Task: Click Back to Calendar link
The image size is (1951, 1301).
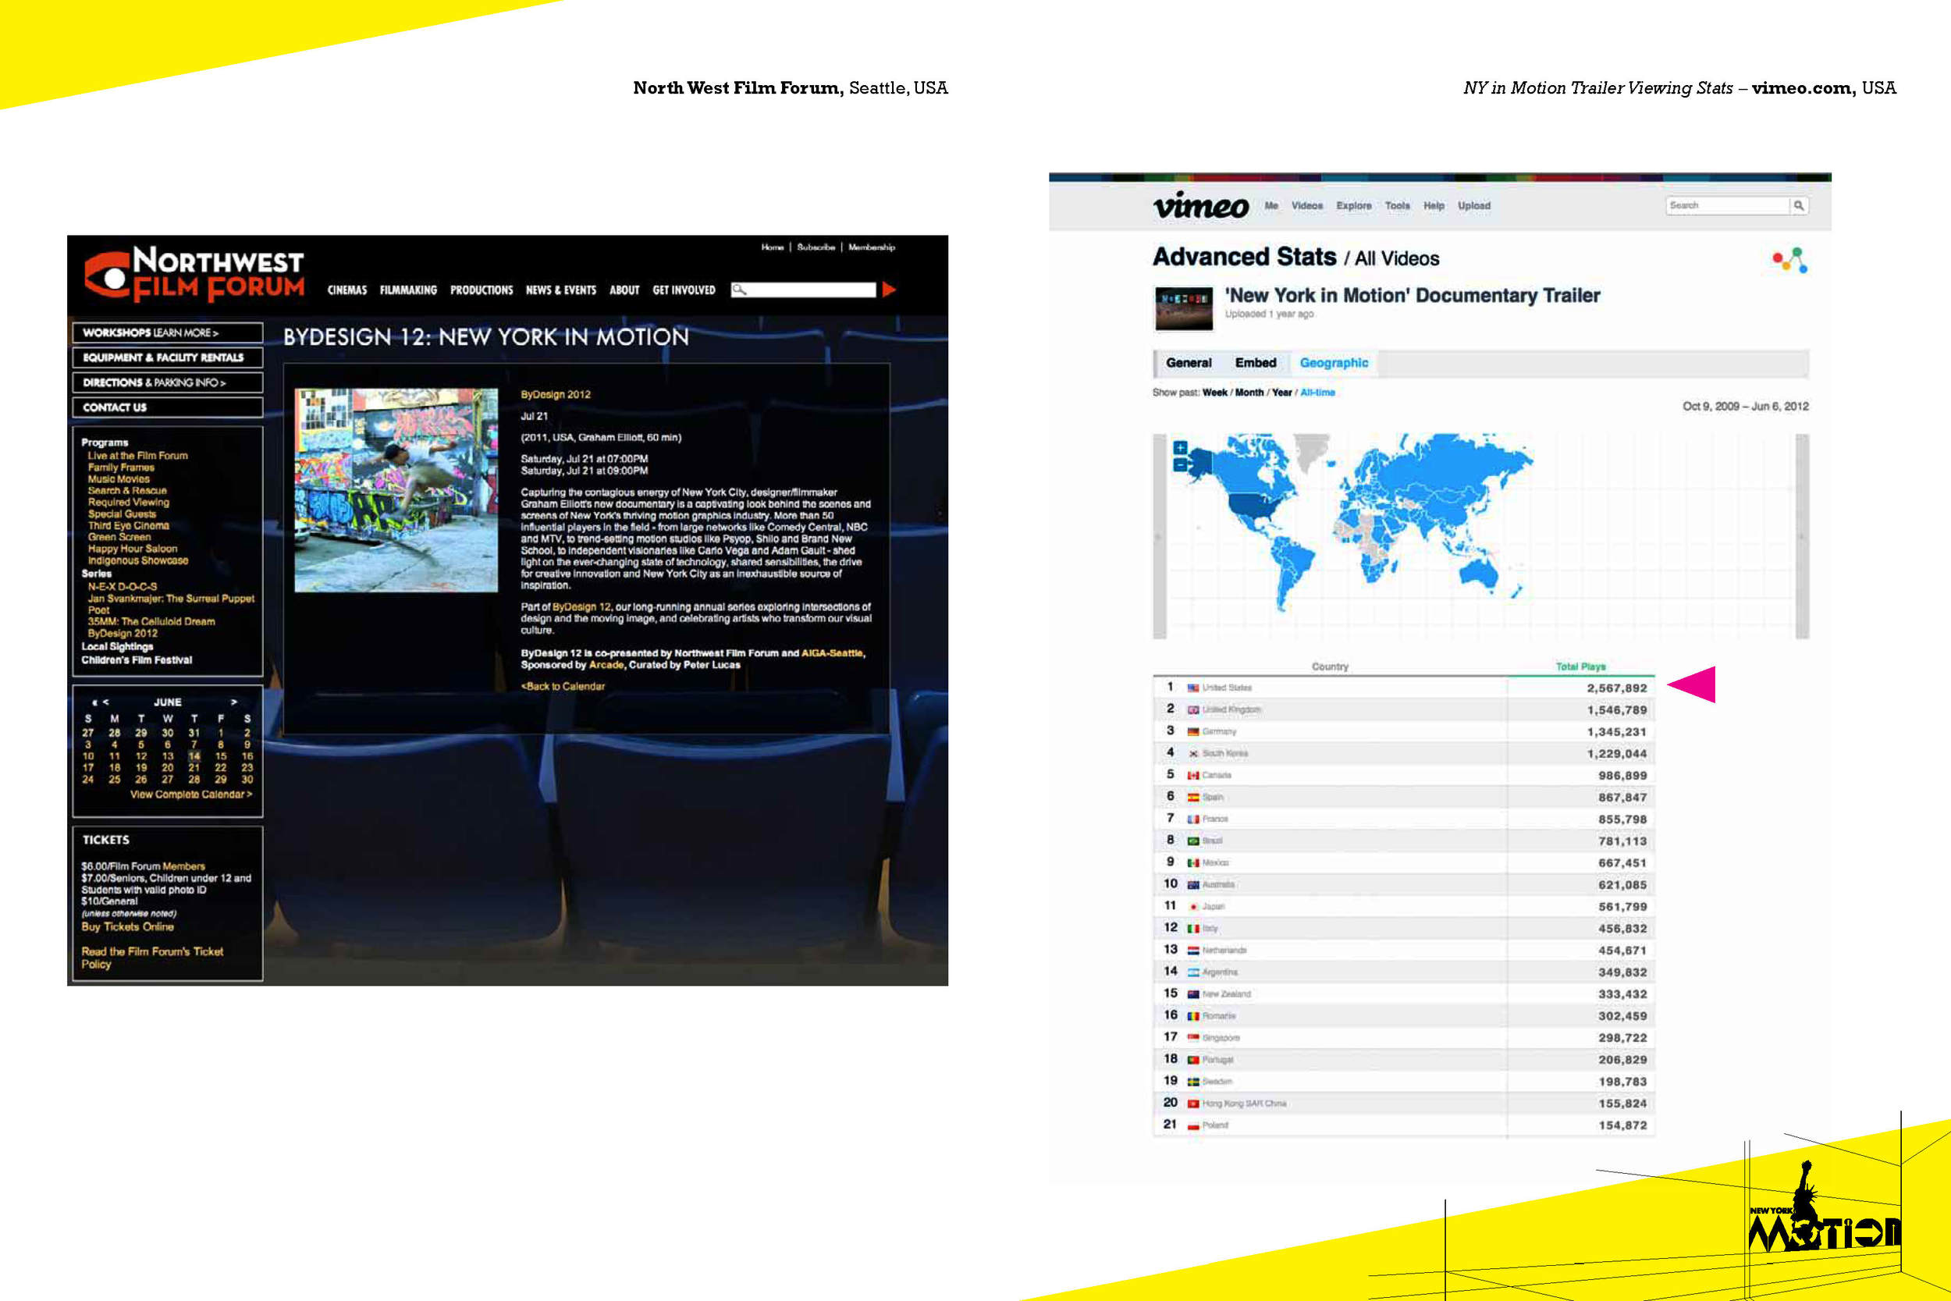Action: 563,686
